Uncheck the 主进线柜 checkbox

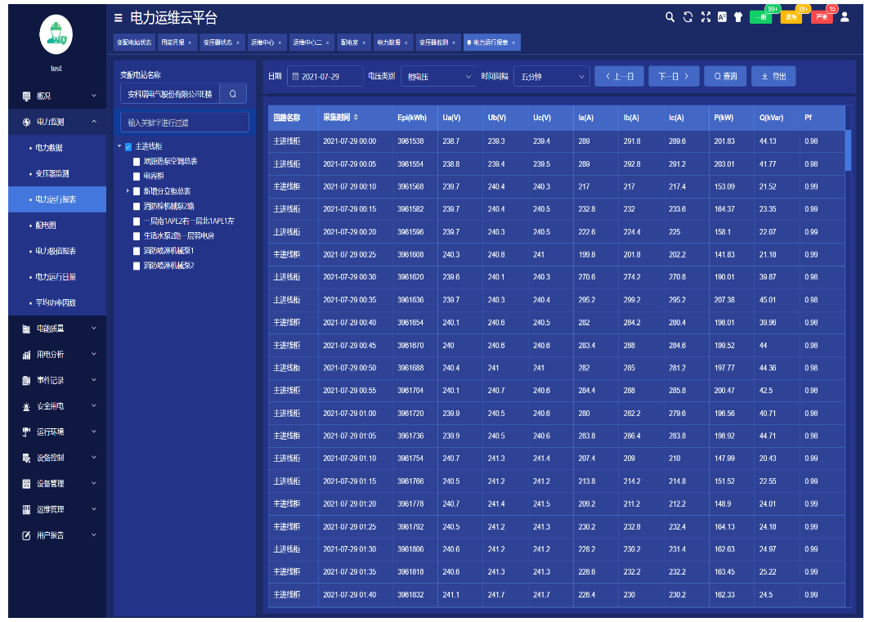[128, 147]
